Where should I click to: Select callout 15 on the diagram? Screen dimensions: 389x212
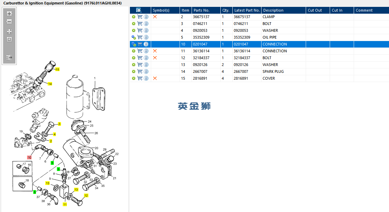coord(57,69)
